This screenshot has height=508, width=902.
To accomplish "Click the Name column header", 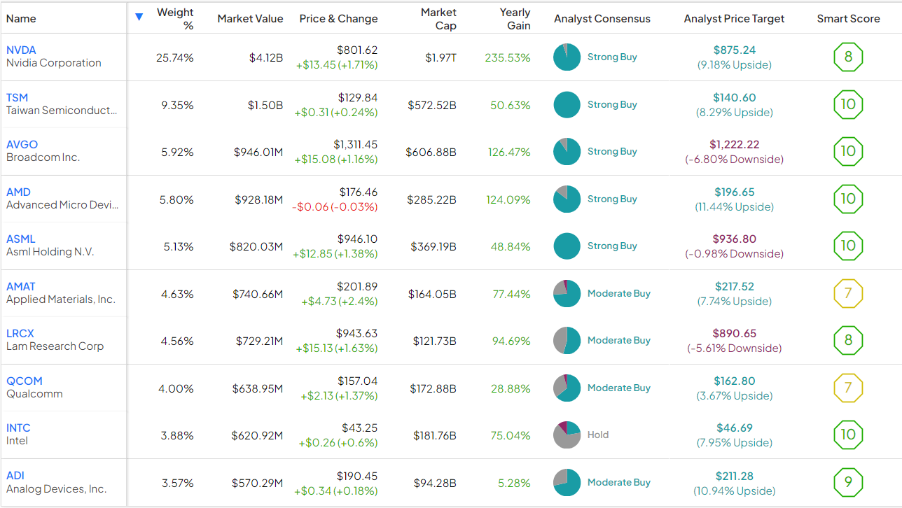I will 21,19.
